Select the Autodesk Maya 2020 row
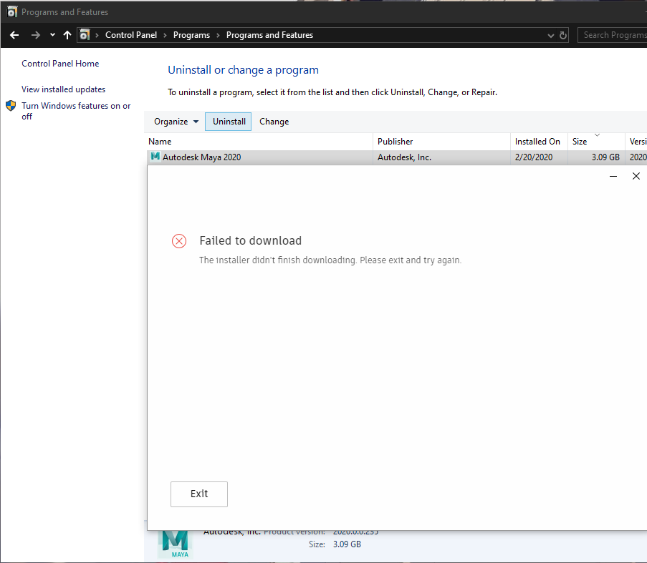Image resolution: width=647 pixels, height=563 pixels. coord(397,157)
